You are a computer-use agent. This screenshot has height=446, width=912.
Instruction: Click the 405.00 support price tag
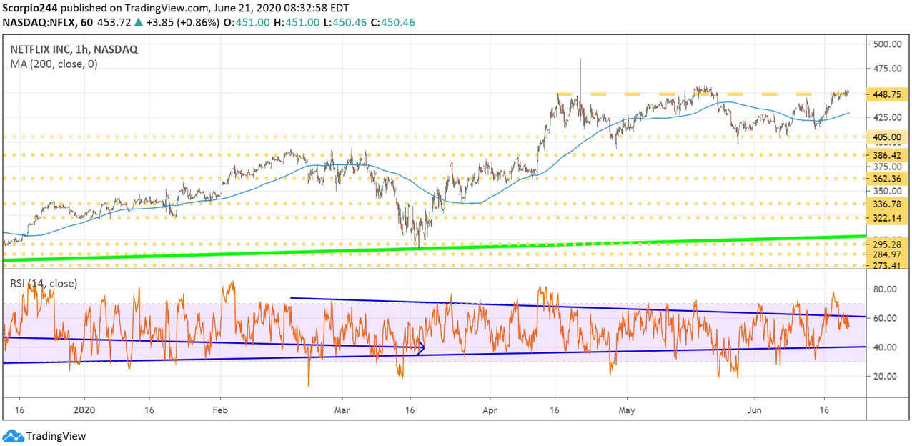point(886,137)
